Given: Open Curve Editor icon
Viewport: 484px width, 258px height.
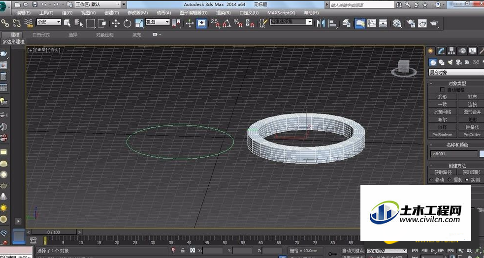Looking at the screenshot, I should click(372, 23).
